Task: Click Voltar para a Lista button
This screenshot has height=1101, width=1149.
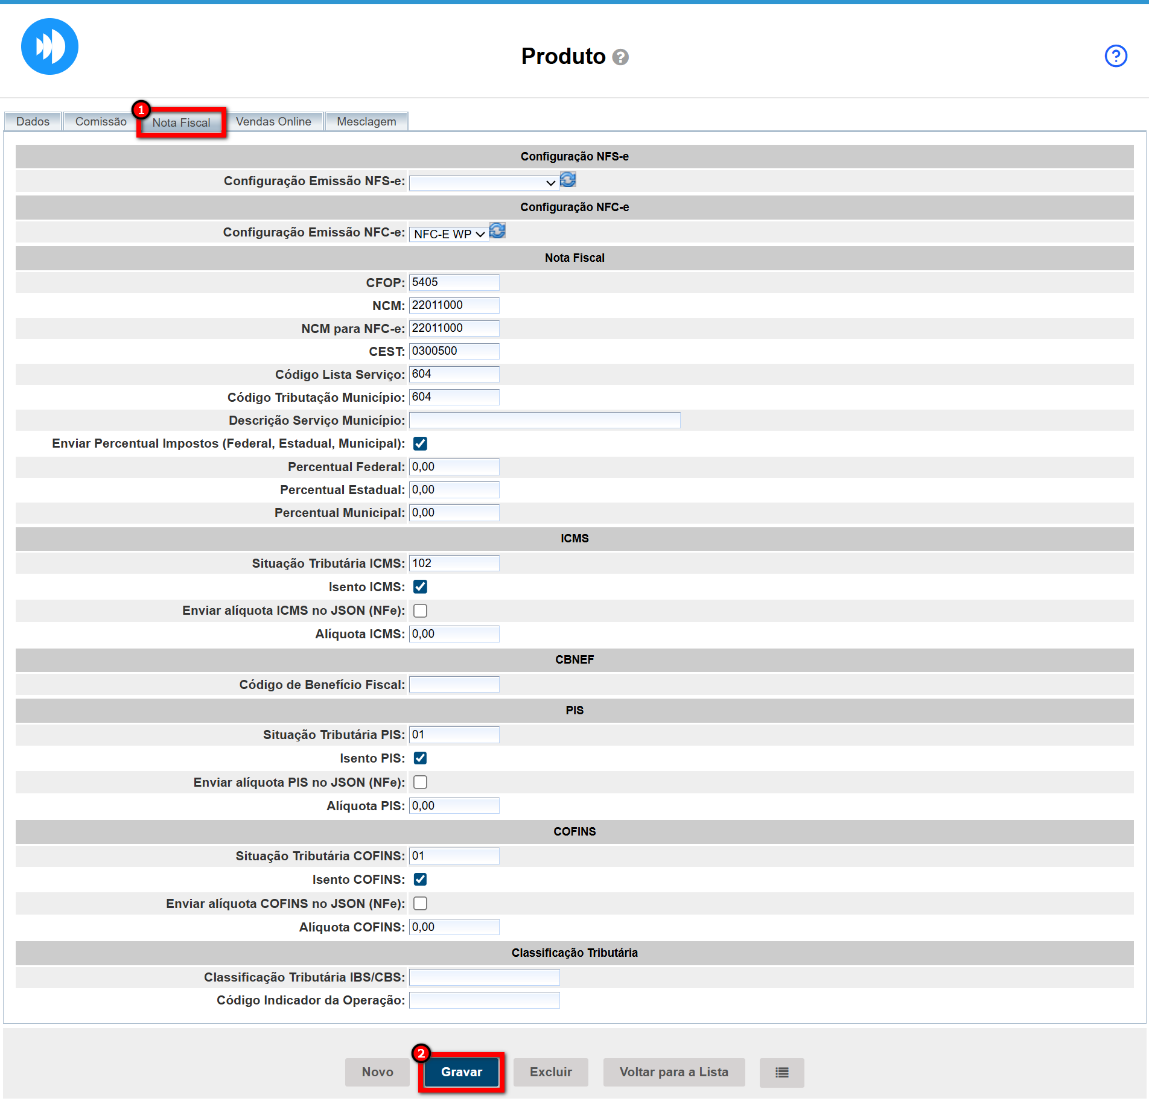Action: 673,1072
